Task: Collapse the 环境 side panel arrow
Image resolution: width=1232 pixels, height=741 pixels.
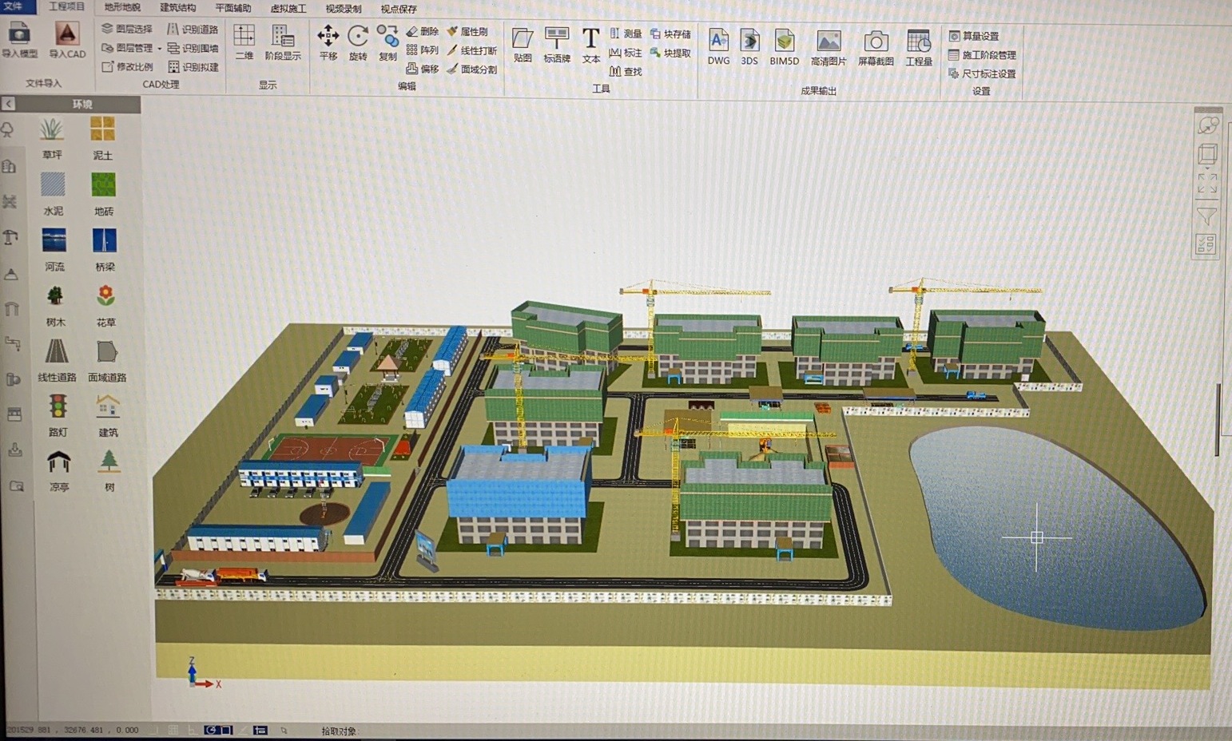Action: (x=8, y=104)
